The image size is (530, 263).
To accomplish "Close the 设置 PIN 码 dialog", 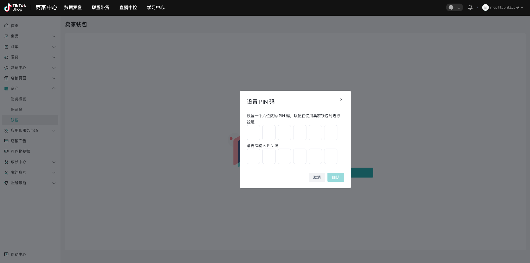I will (341, 100).
